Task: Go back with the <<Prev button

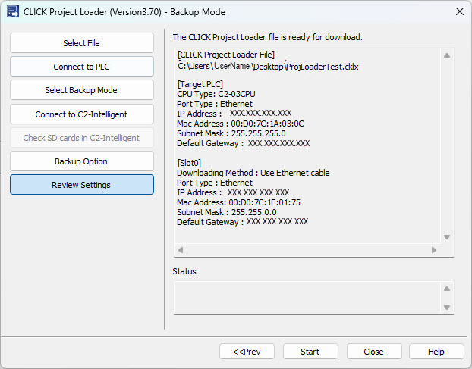Action: coord(247,352)
